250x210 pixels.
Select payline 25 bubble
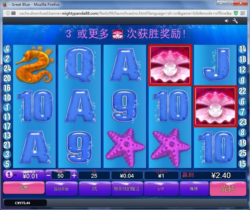(242, 153)
